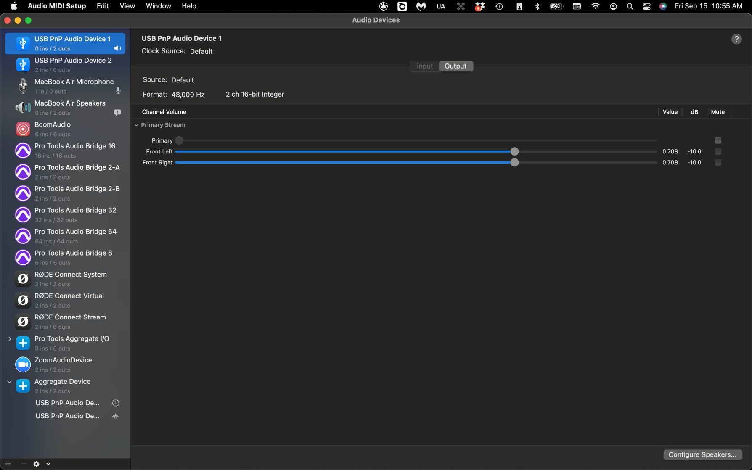Click the ZoomAudioDevice camera icon
Image resolution: width=752 pixels, height=470 pixels.
(x=23, y=365)
